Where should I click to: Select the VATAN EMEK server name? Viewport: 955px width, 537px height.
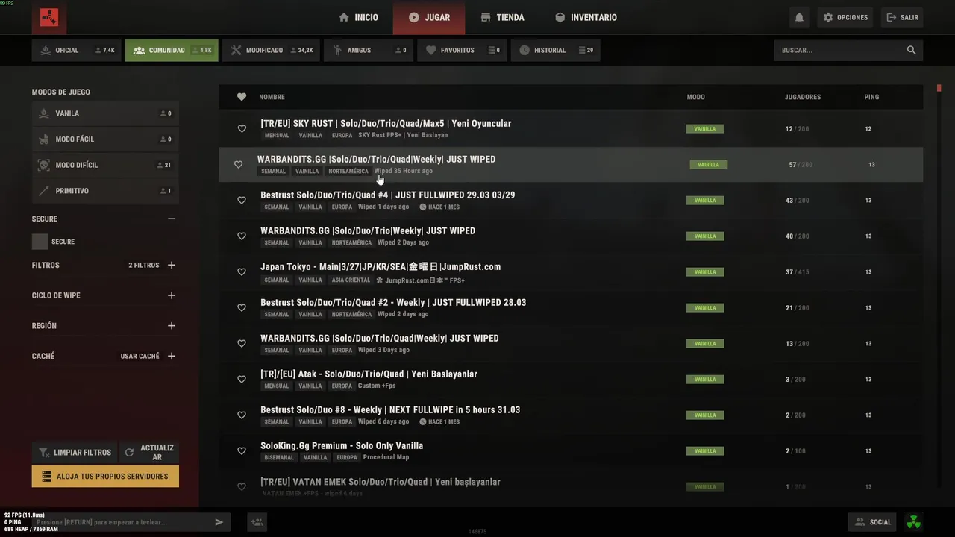click(x=381, y=482)
